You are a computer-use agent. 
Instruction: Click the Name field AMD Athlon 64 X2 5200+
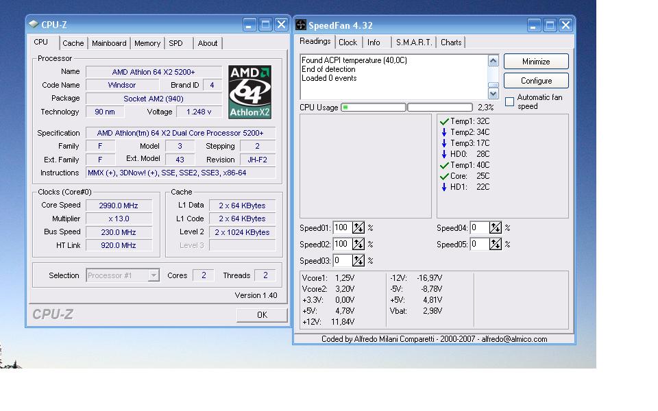click(x=154, y=72)
